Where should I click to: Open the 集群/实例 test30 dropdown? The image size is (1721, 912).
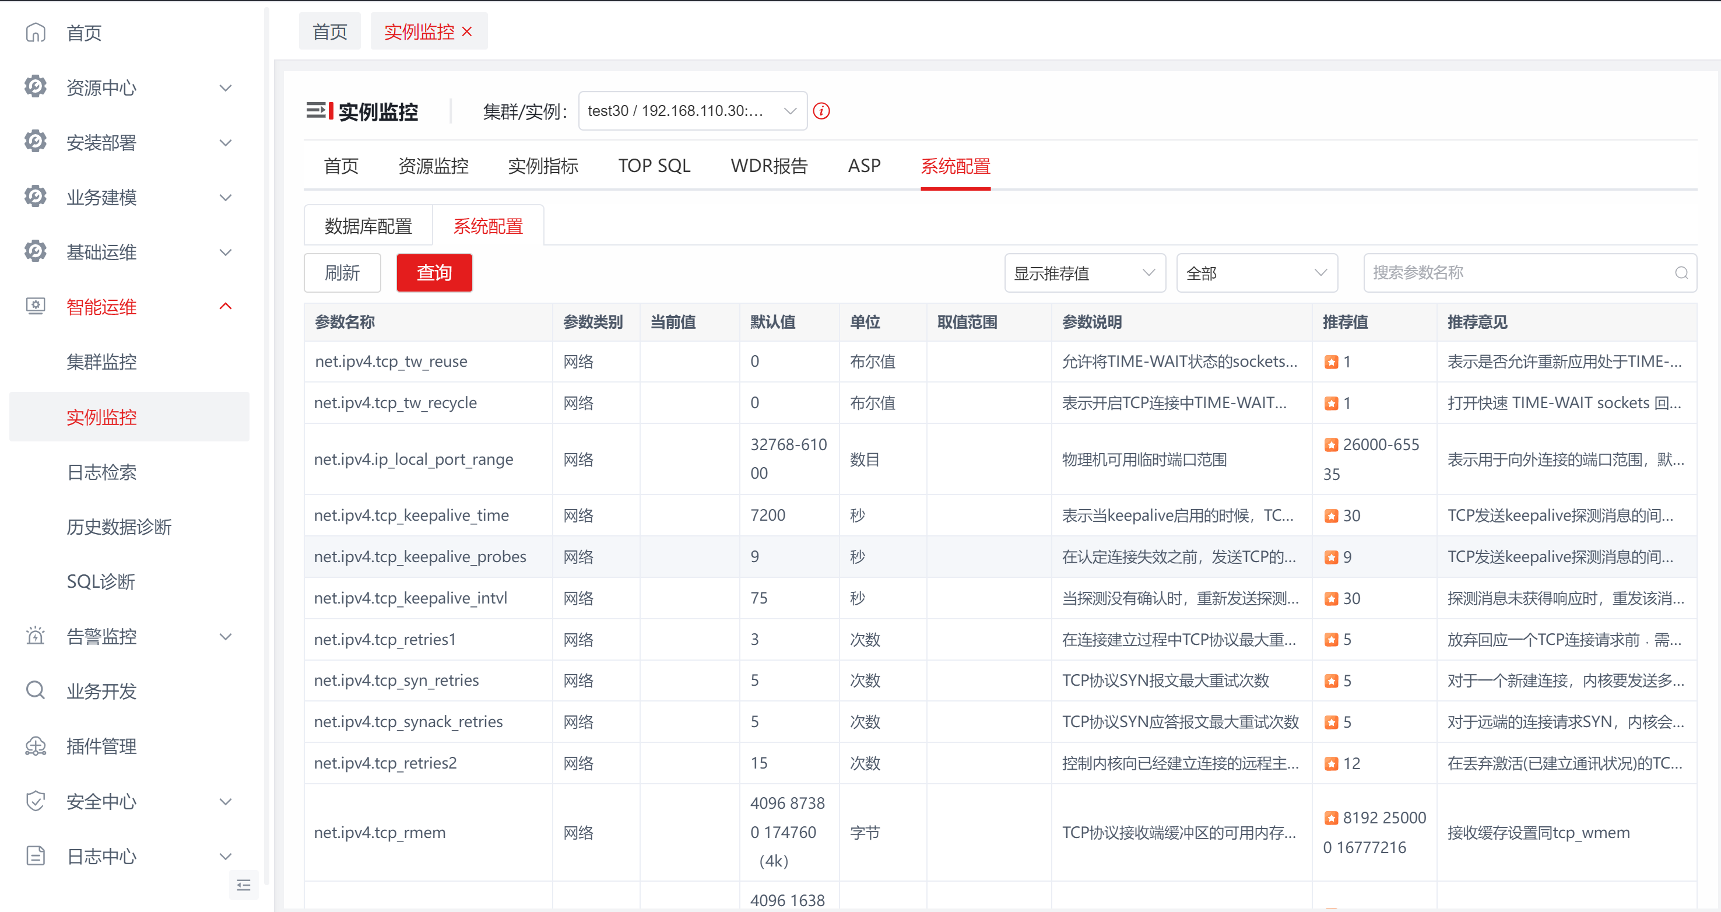click(x=693, y=111)
